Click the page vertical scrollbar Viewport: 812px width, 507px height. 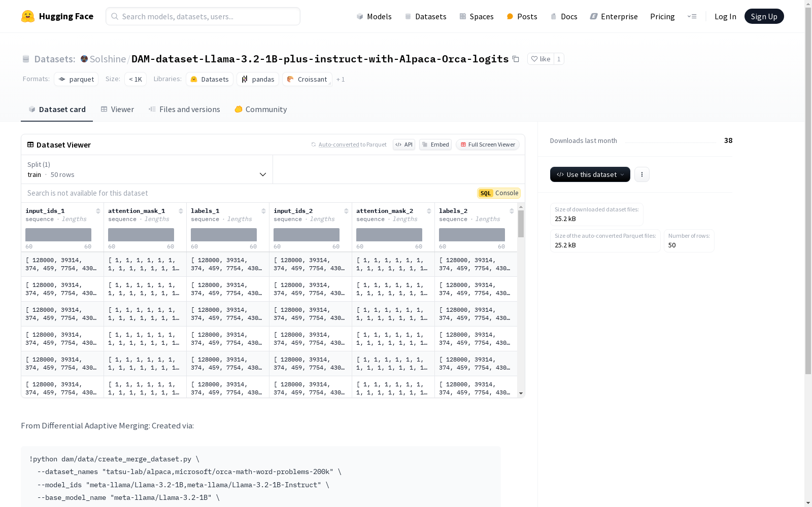(x=808, y=192)
